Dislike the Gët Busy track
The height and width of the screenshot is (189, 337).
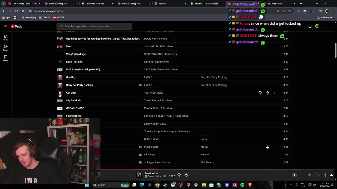pos(260,93)
